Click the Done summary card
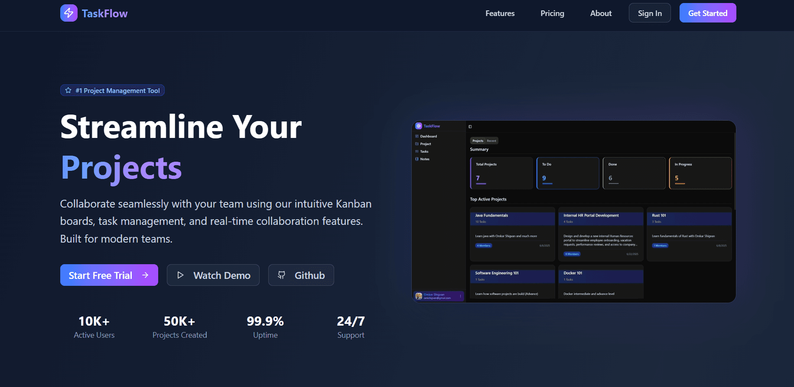The width and height of the screenshot is (794, 387). [634, 173]
